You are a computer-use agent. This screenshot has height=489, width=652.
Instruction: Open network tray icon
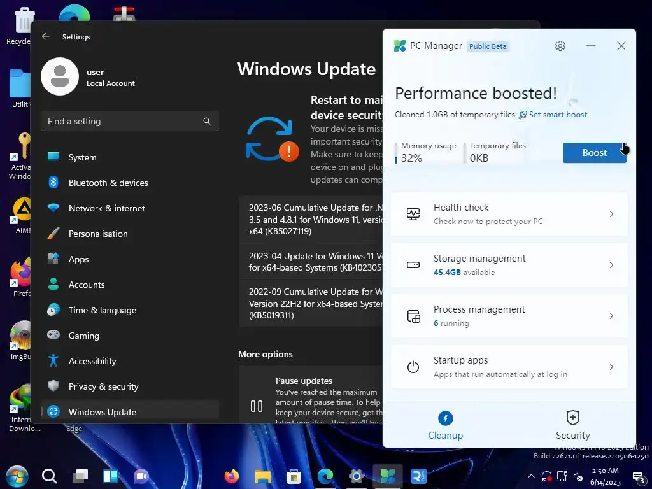pyautogui.click(x=562, y=476)
